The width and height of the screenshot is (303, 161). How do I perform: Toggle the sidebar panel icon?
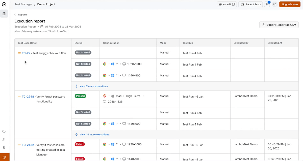click(4, 14)
